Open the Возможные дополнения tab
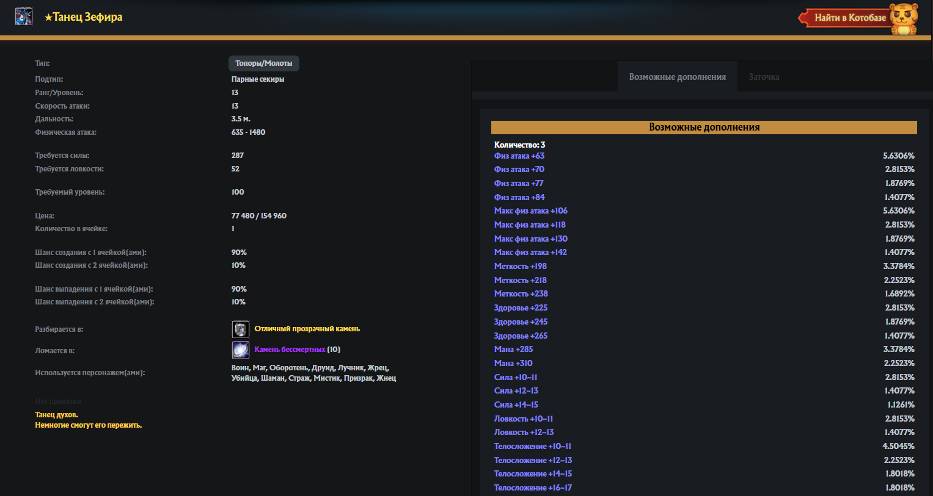The width and height of the screenshot is (933, 496). click(677, 77)
